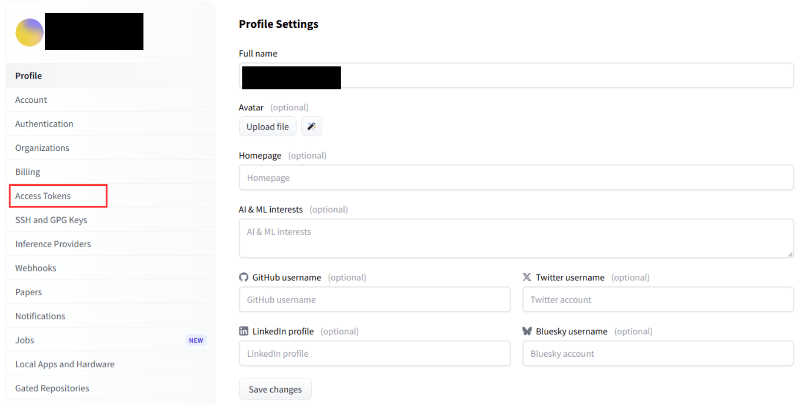Viewport: 809px width, 404px height.
Task: Click the NEW badge beside Jobs
Action: click(196, 340)
